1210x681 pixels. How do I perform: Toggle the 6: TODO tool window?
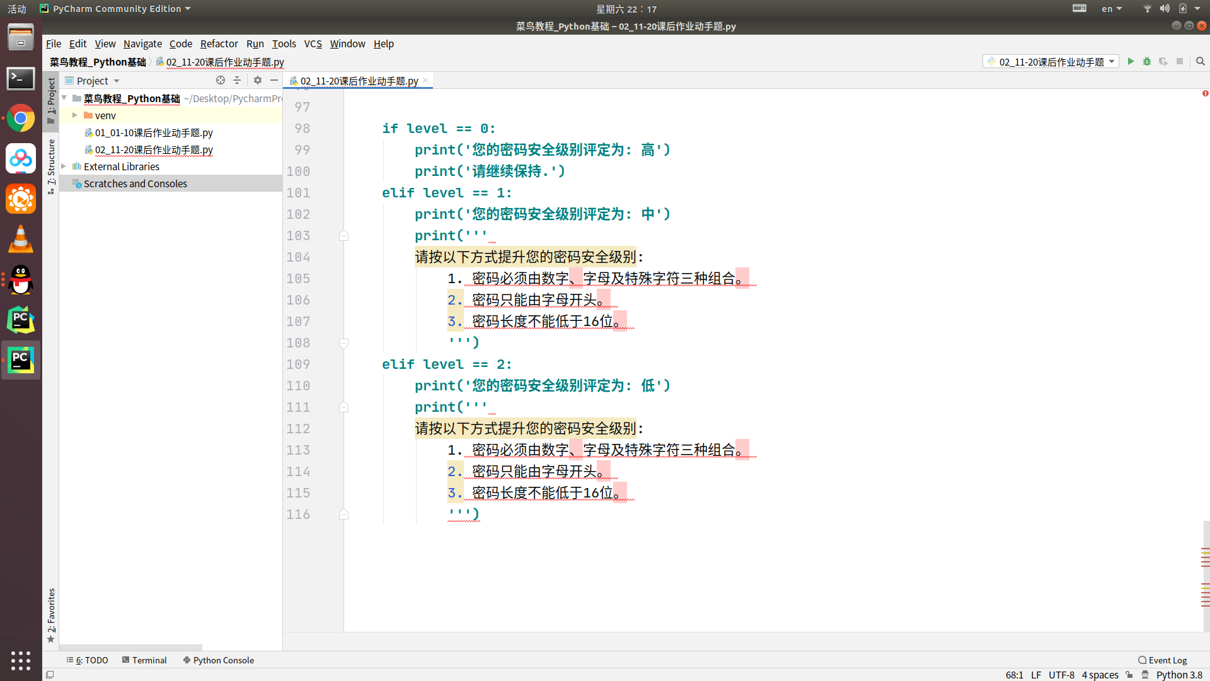click(87, 660)
